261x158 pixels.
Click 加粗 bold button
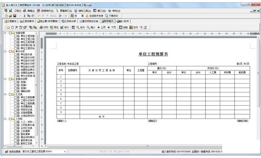point(124,27)
